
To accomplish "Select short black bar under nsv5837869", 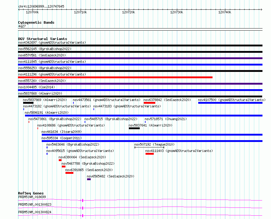I will [28, 103].
